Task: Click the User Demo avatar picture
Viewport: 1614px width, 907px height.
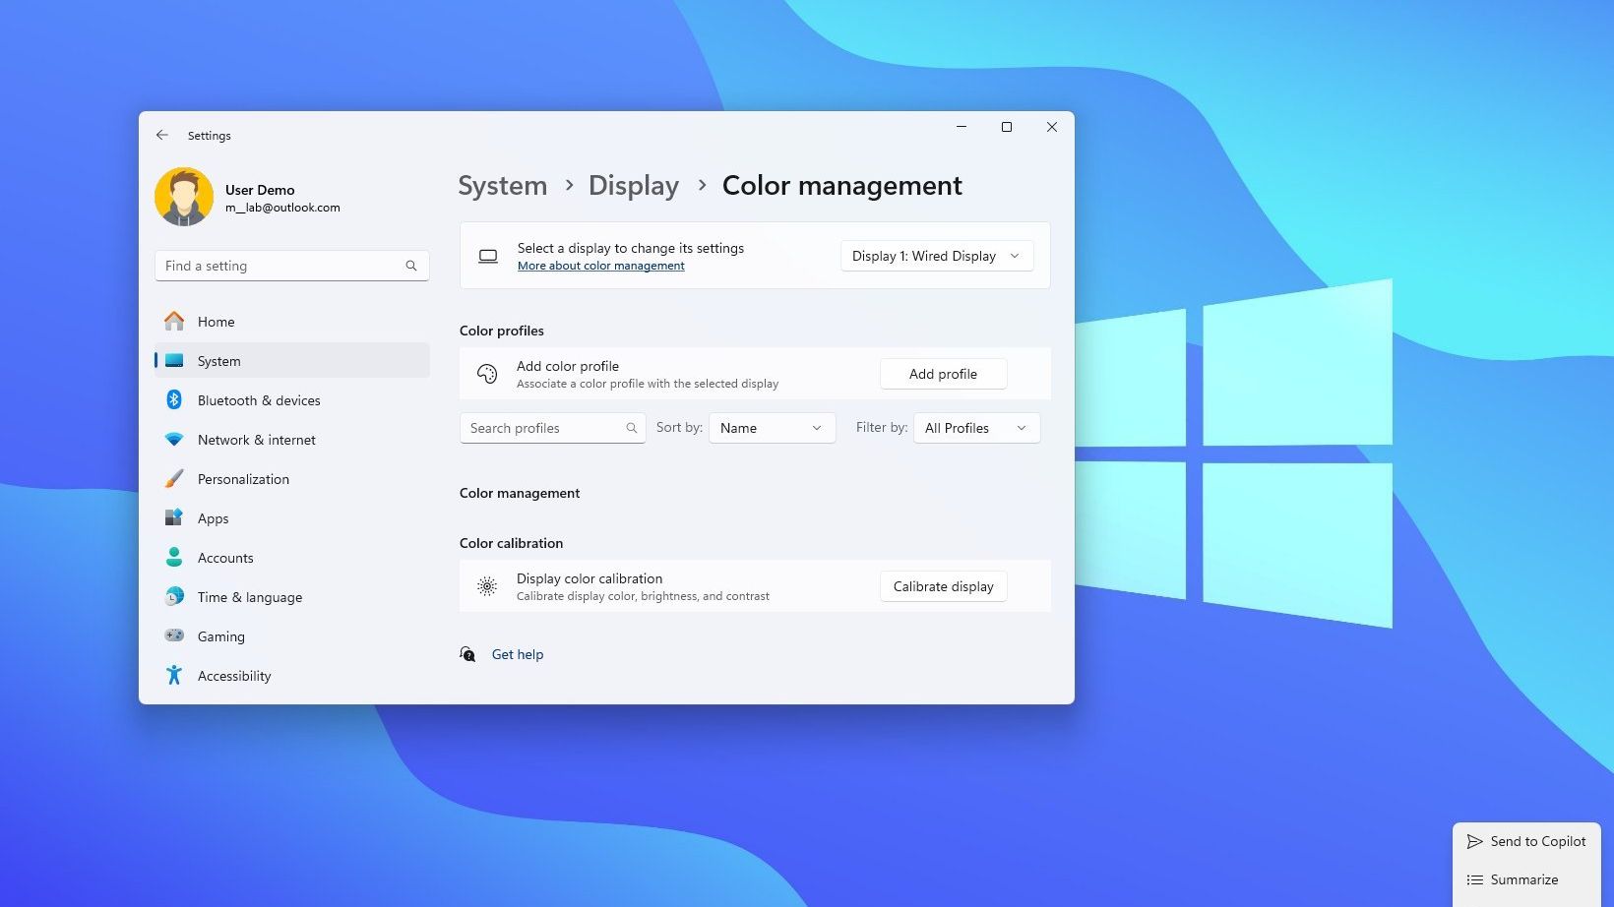Action: [184, 197]
